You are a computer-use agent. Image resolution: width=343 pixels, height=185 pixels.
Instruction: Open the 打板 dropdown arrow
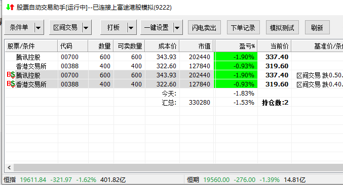(131, 28)
